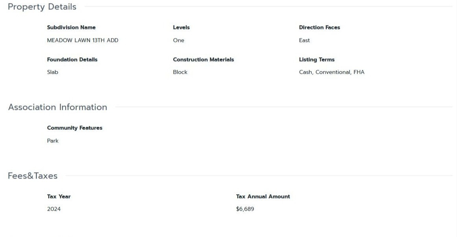Screen dimensions: 457x237
Task: Click the Construction Materials label
Action: [203, 60]
